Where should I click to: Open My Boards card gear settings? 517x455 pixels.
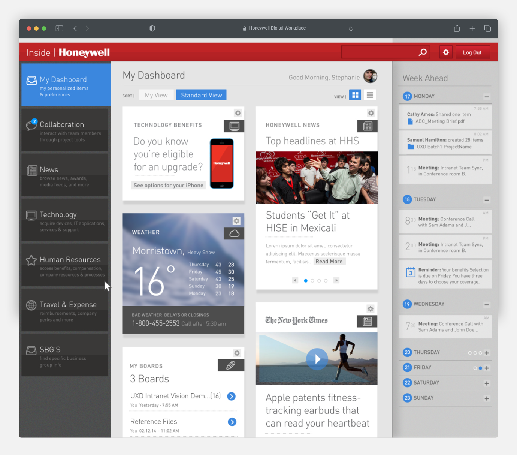237,353
